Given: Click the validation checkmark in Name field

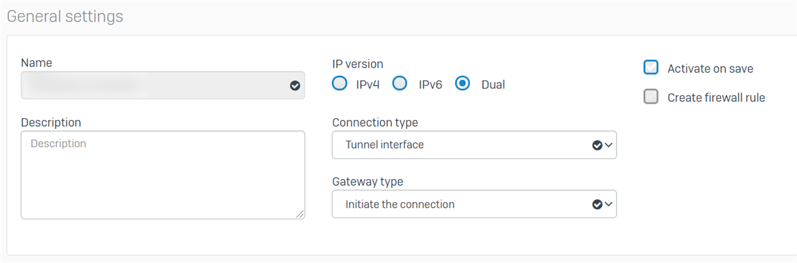Looking at the screenshot, I should [295, 86].
